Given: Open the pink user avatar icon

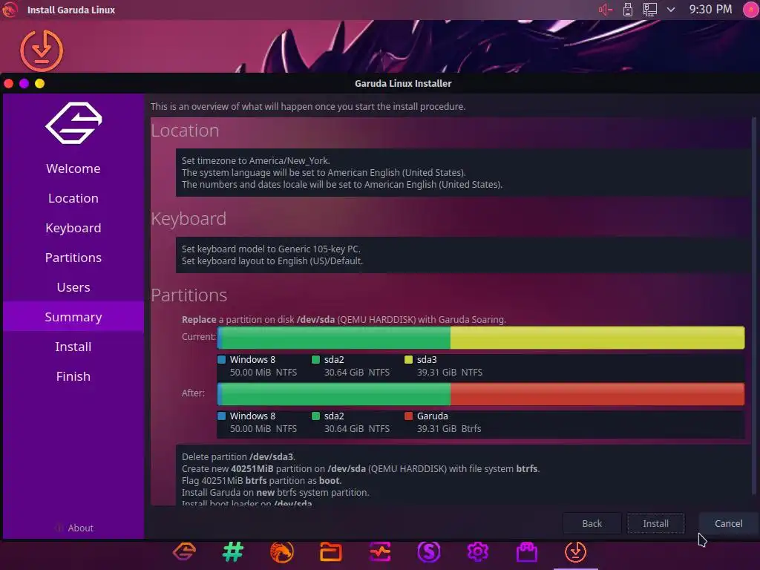Looking at the screenshot, I should pyautogui.click(x=751, y=10).
